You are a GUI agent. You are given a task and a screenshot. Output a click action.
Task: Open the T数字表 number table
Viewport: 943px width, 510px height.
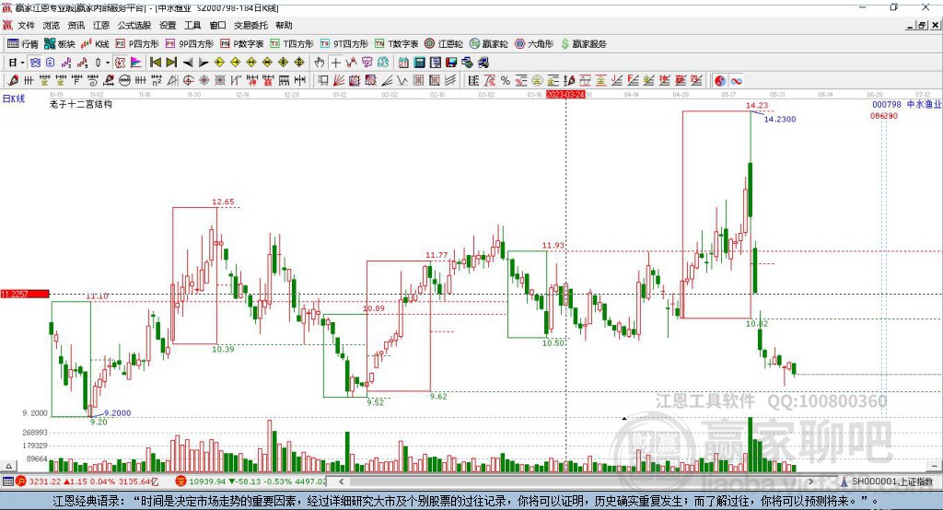pyautogui.click(x=396, y=44)
